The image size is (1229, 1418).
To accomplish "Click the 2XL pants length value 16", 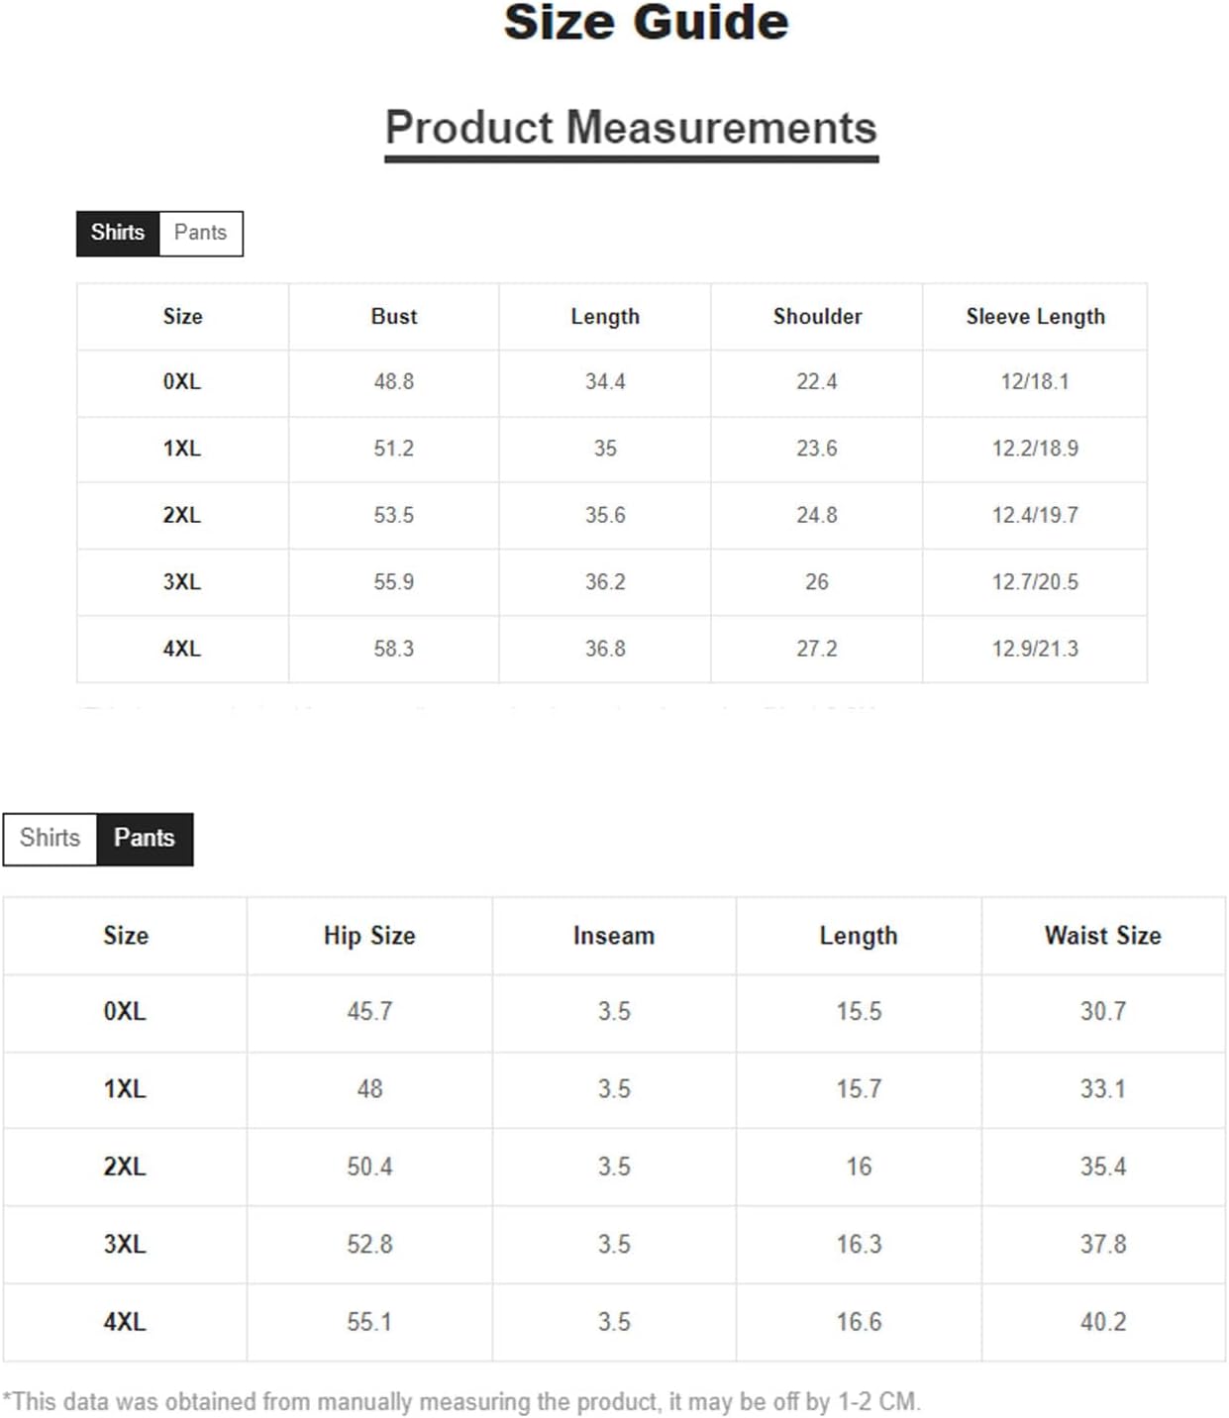I will (x=859, y=1166).
